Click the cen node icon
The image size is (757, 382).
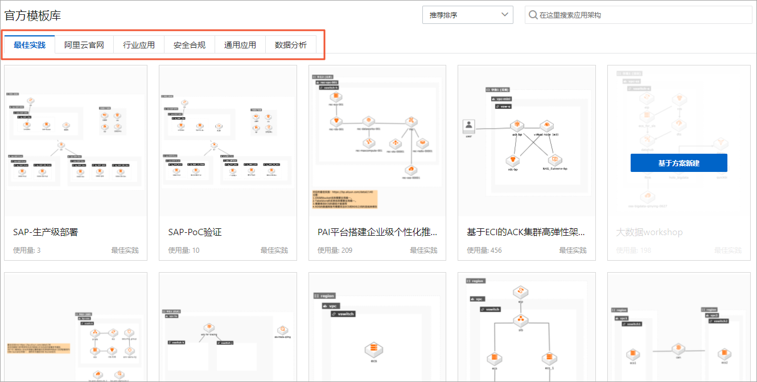pyautogui.click(x=677, y=349)
